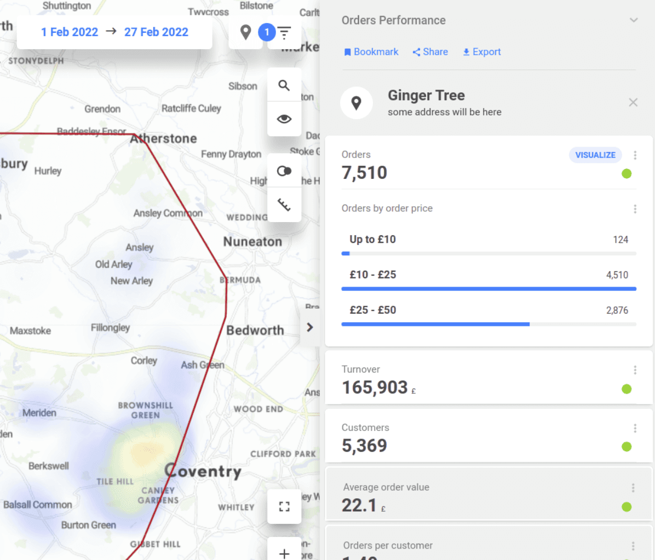Zoom in using the plus icon
655x560 pixels.
(x=284, y=553)
